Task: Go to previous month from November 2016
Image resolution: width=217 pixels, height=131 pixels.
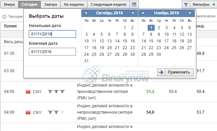Action: [x=143, y=13]
